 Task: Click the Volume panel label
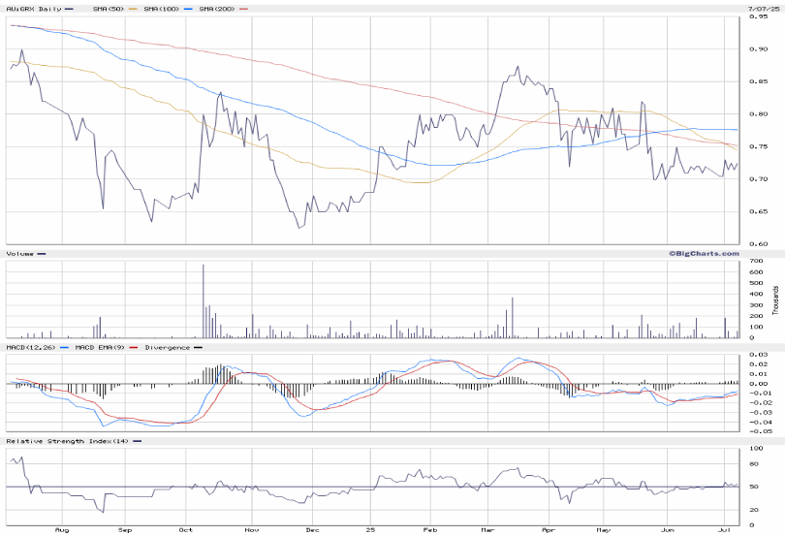click(20, 254)
